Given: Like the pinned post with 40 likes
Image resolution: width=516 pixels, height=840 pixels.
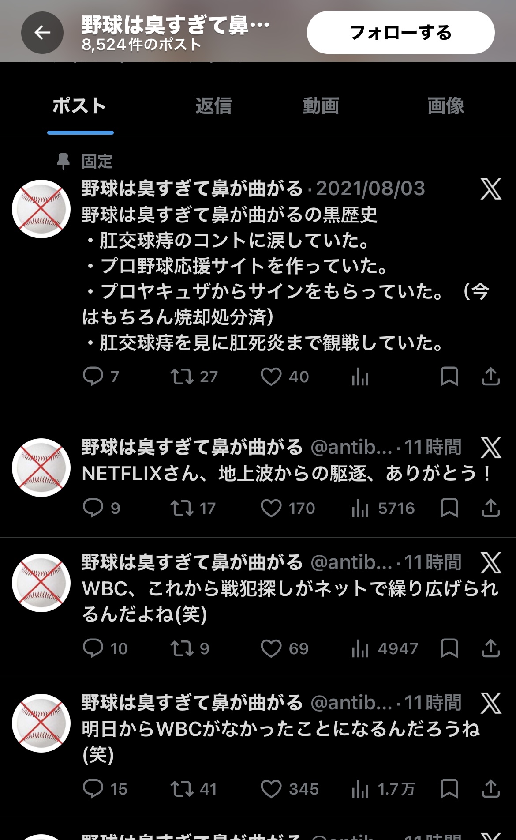Looking at the screenshot, I should [x=271, y=377].
